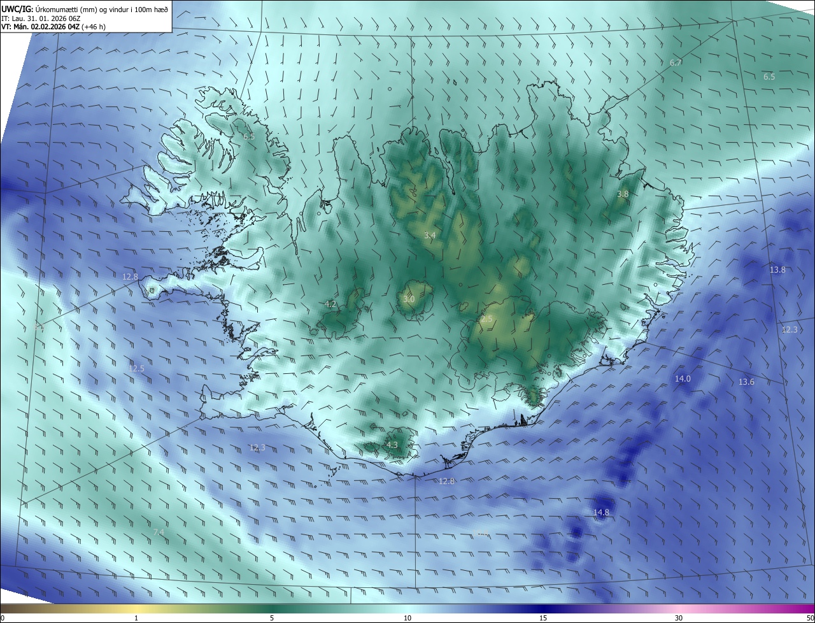
Task: Click the 13.6 value label over the sea
Action: coord(746,382)
